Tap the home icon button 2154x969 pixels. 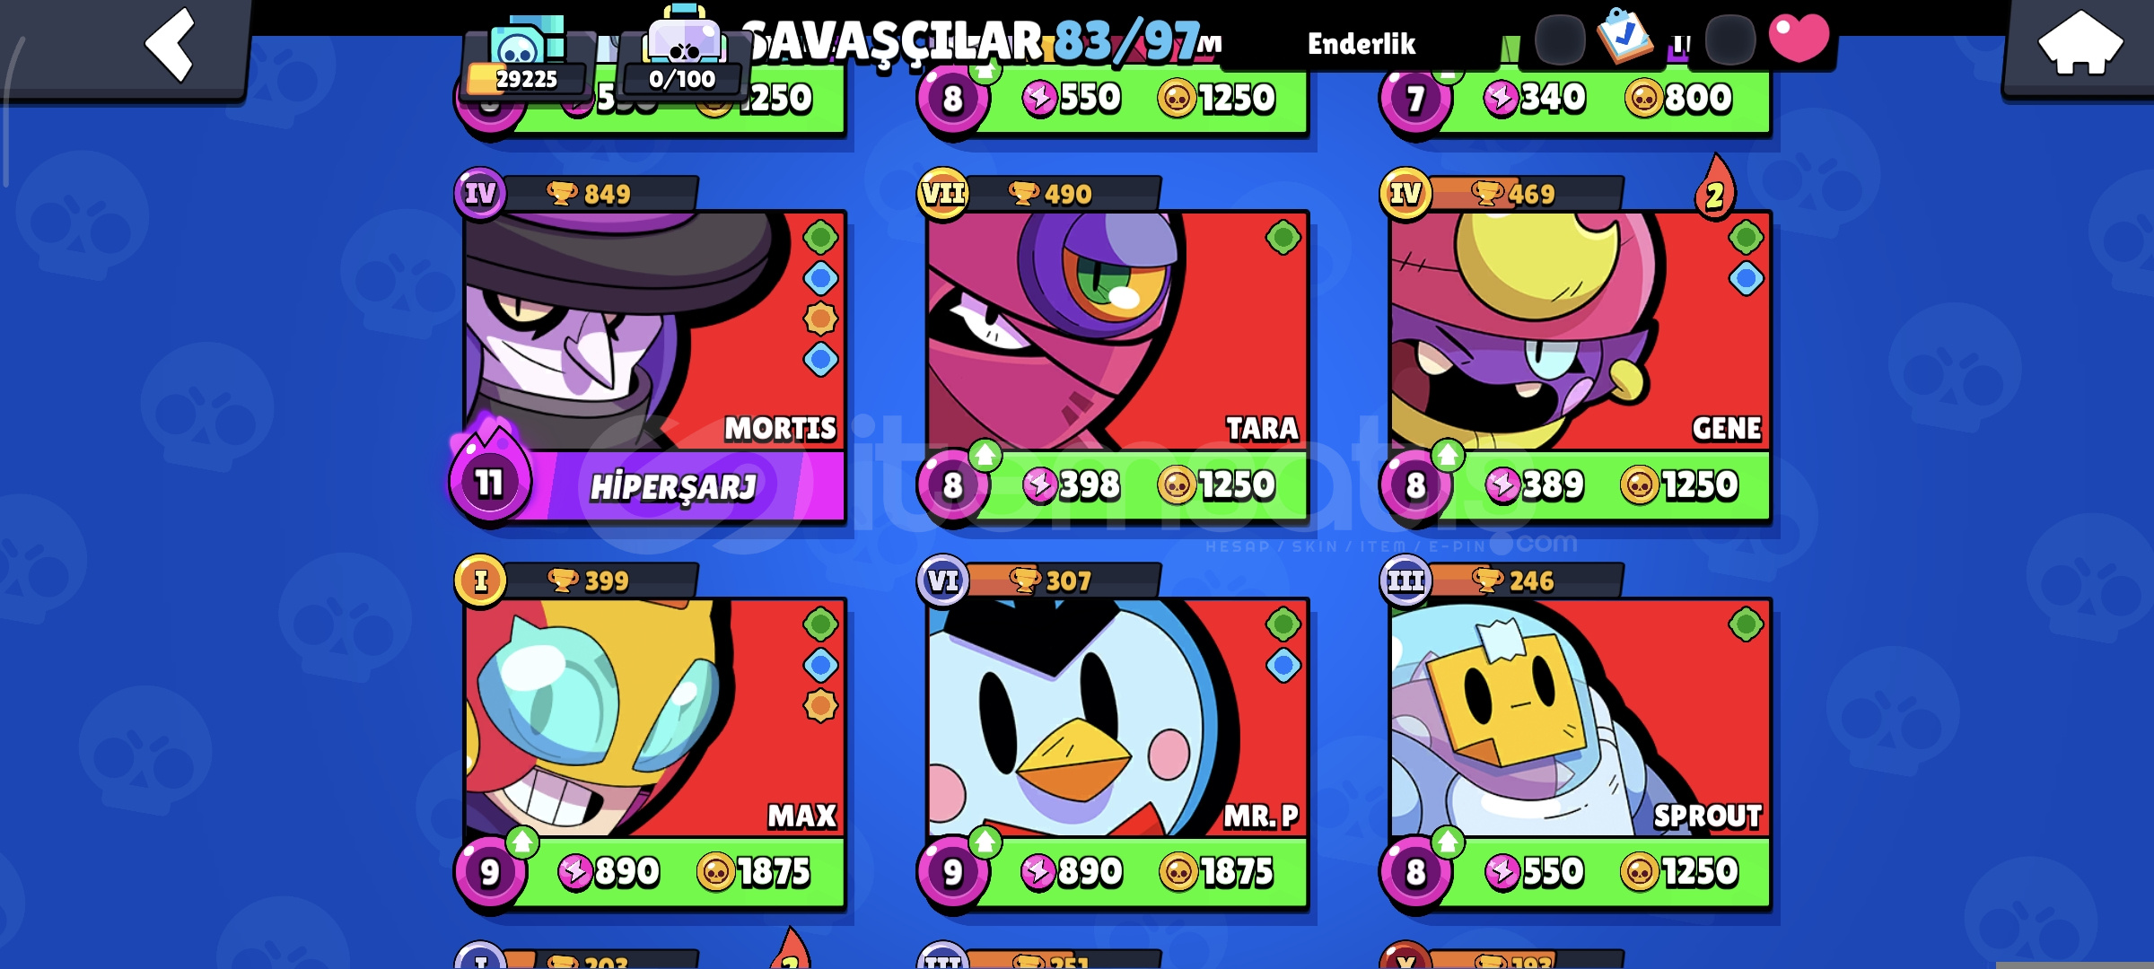(2080, 45)
